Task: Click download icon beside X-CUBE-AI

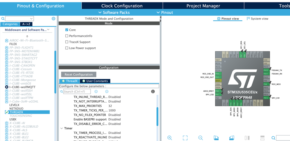Action: click(7, 123)
